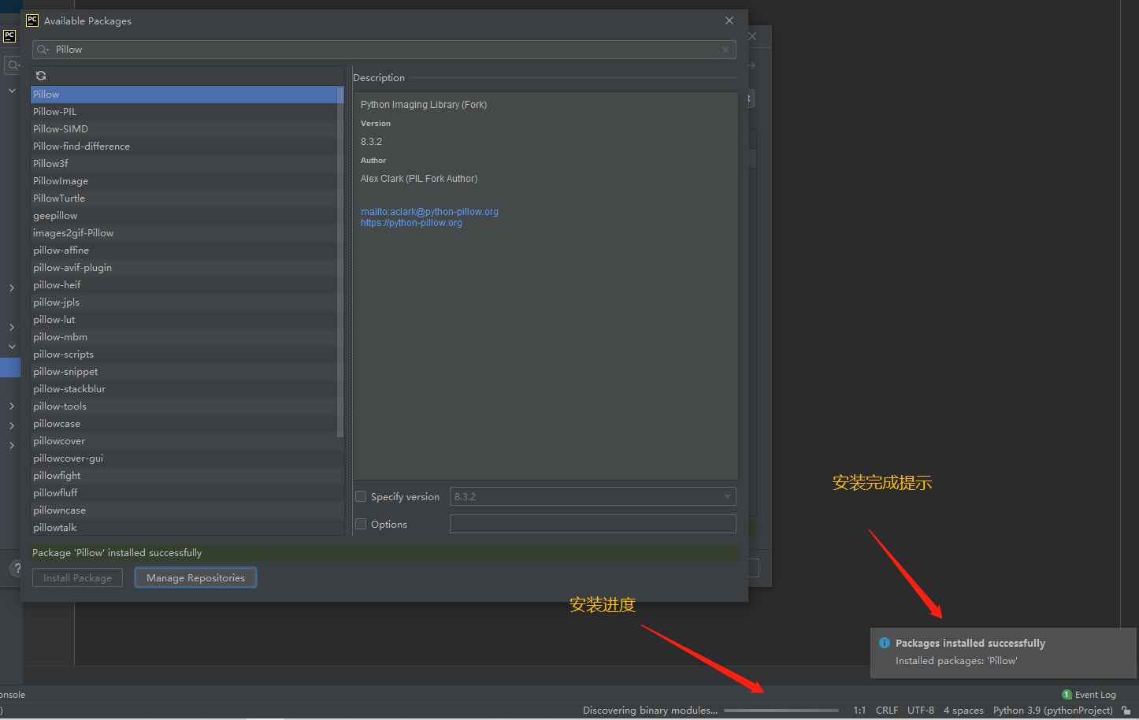
Task: Select the pillow-heif package
Action: tap(184, 285)
